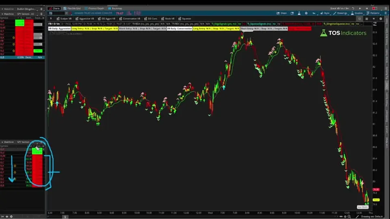This screenshot has width=390, height=219.
Task: Click the VB Daily: Conservative label
Action: (x=180, y=28)
